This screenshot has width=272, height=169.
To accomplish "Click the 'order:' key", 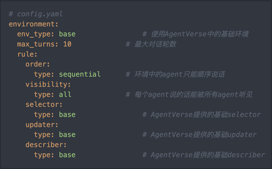I will coord(38,64).
